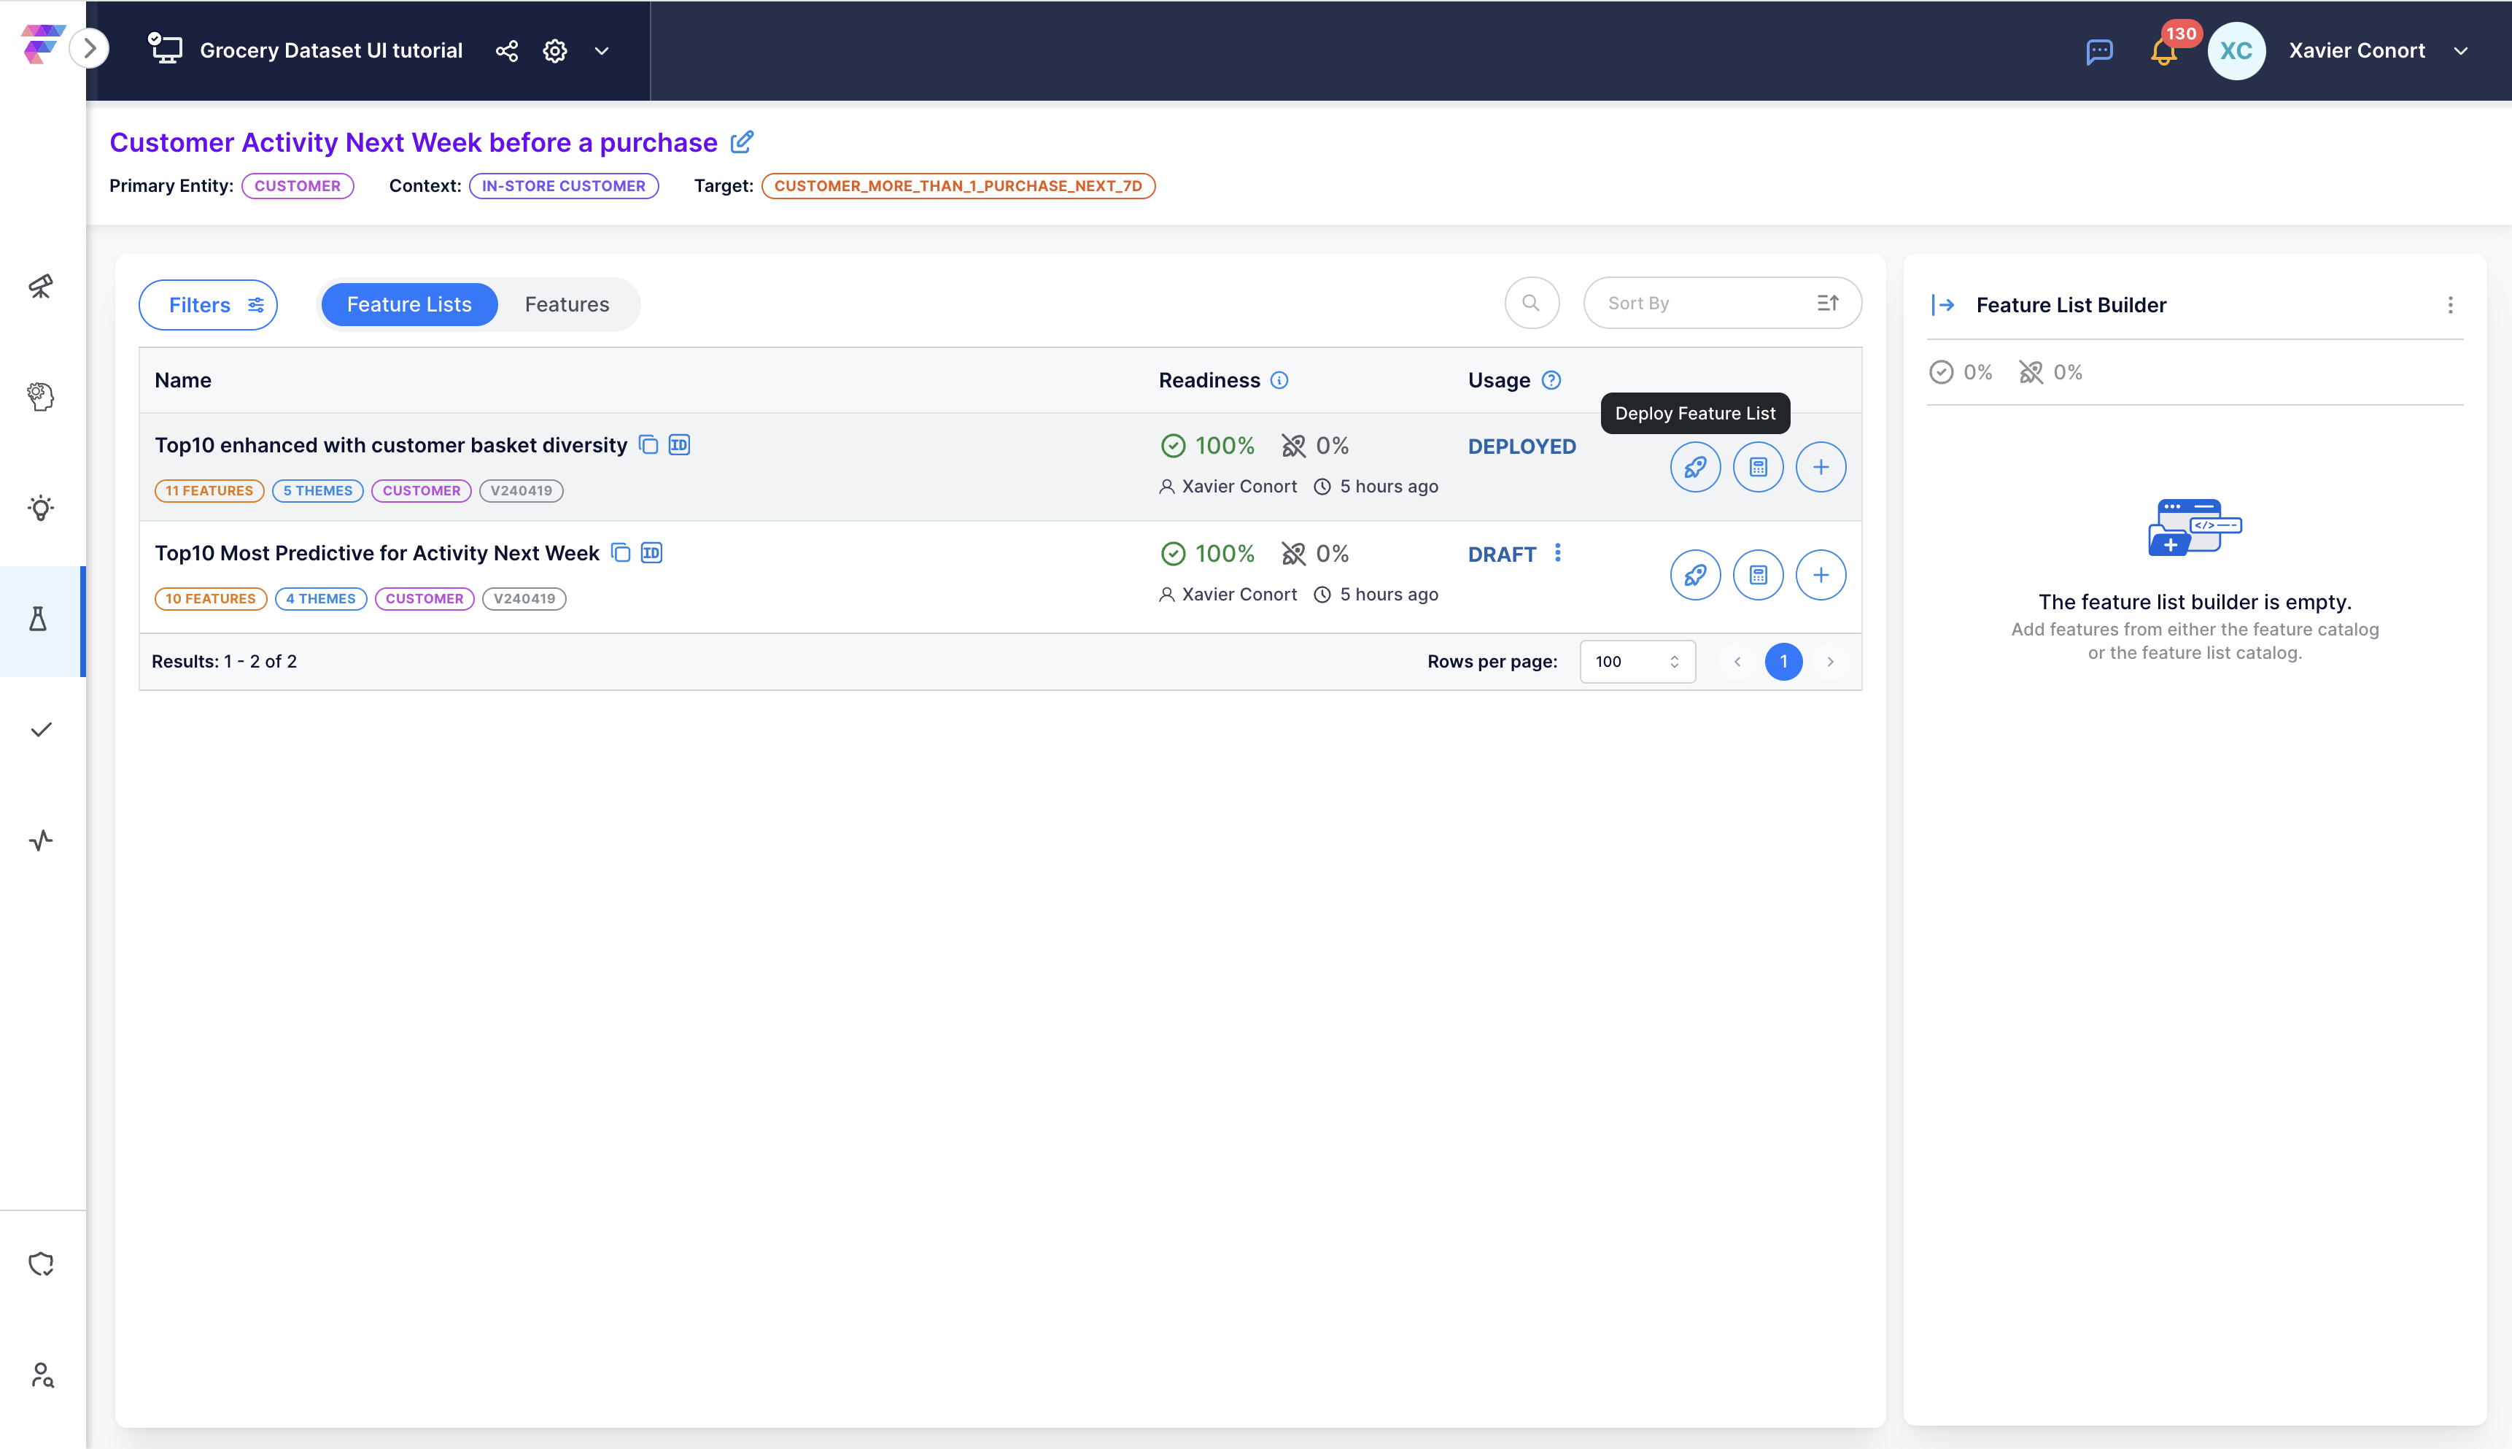Screen dimensions: 2512x1449
Task: Expand the catalog dropdown chevron in header
Action: 602,51
